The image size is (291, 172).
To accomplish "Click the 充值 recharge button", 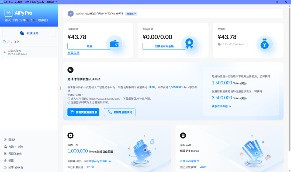I will coord(89,46).
